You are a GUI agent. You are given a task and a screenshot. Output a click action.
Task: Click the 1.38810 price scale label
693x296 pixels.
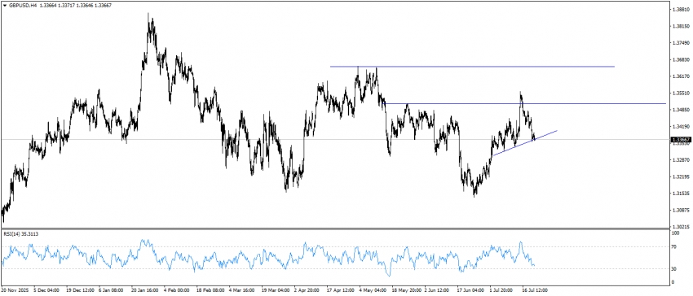[x=681, y=9]
